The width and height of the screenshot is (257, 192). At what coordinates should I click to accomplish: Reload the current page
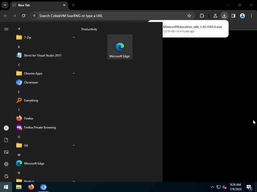(24, 16)
